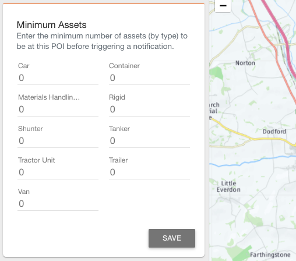Click the truncated Materials Handling label
This screenshot has width=296, height=261.
pos(49,97)
